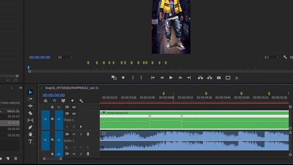Toggle V2 track targeting

pyautogui.click(x=59, y=107)
